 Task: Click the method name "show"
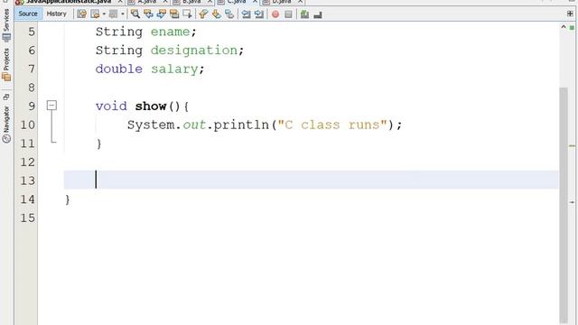click(151, 107)
